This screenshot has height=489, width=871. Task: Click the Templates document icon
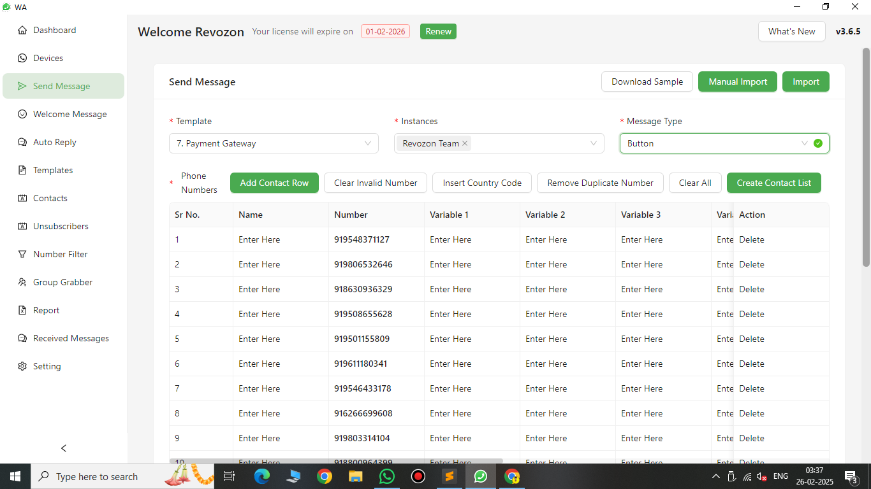tap(22, 170)
